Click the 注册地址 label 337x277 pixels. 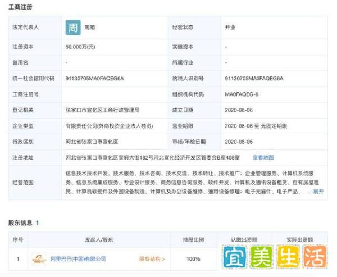23,158
